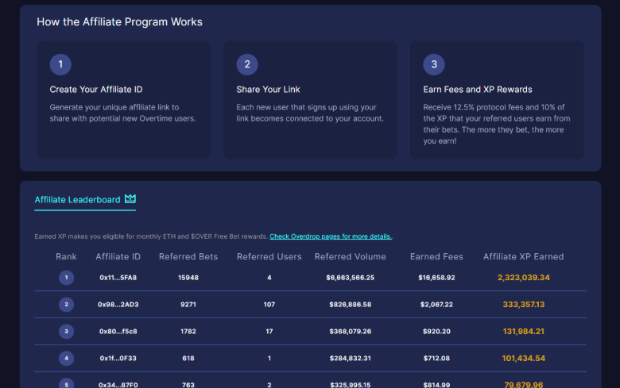Click the Share Your Link card heading

pos(268,90)
